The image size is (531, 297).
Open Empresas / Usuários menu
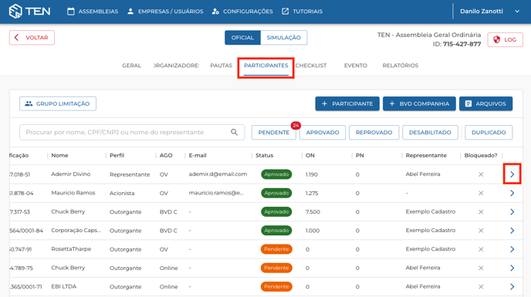pos(165,11)
